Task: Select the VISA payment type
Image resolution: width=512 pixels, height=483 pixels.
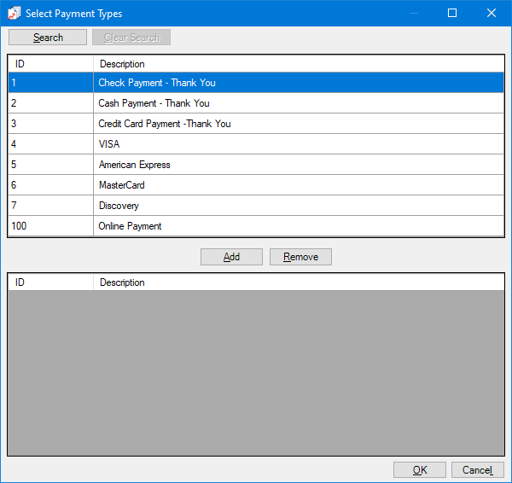Action: [x=109, y=144]
